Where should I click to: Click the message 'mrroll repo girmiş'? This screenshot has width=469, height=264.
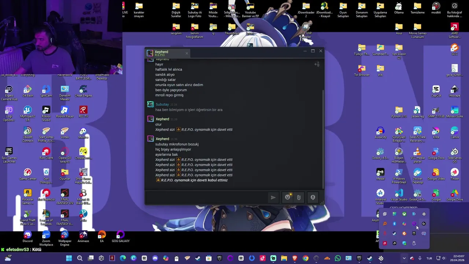tap(169, 95)
